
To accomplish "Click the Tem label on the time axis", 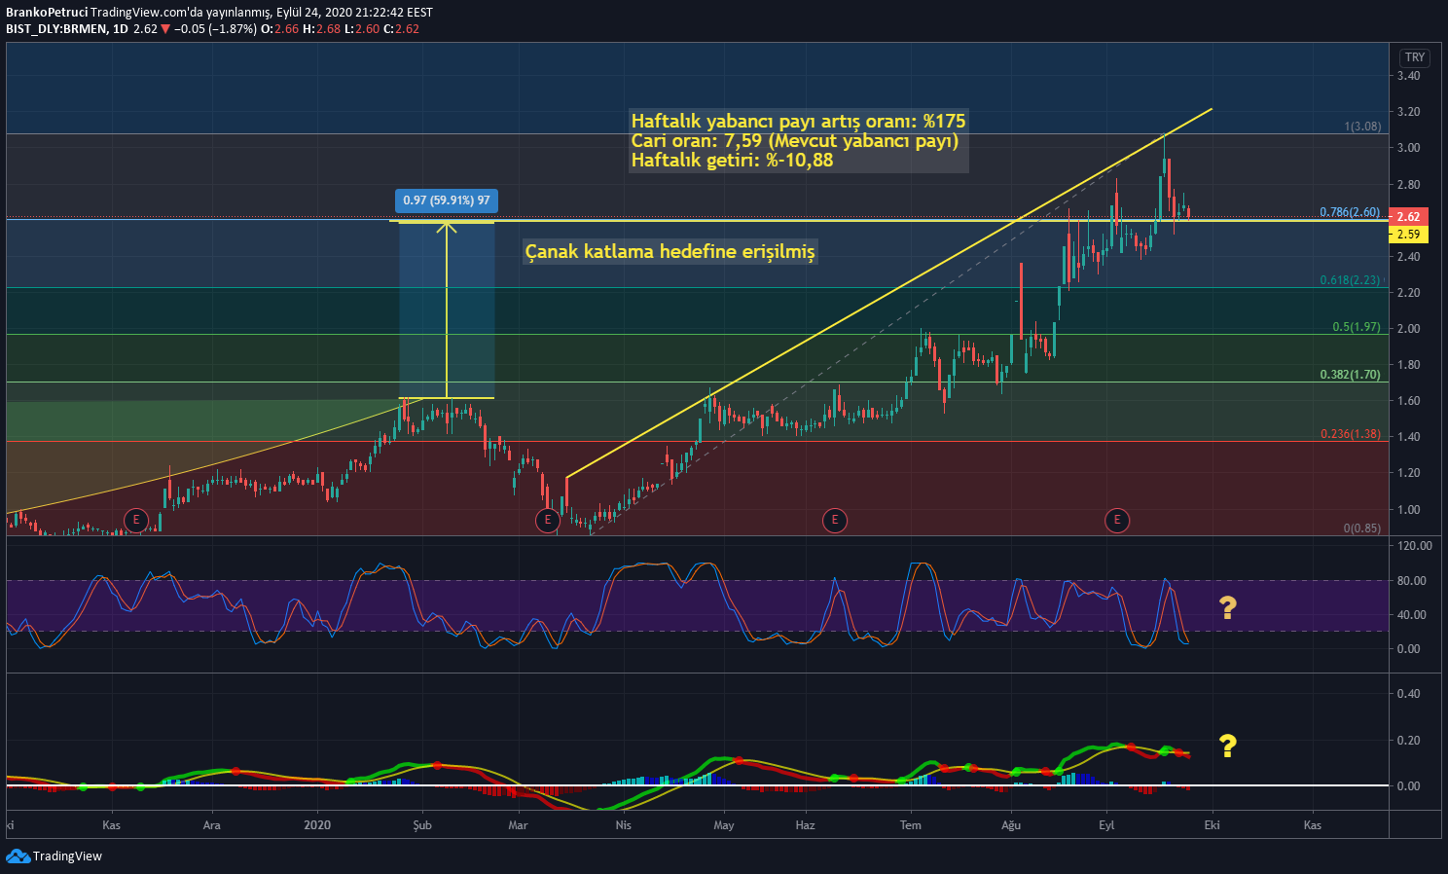I will click(911, 825).
